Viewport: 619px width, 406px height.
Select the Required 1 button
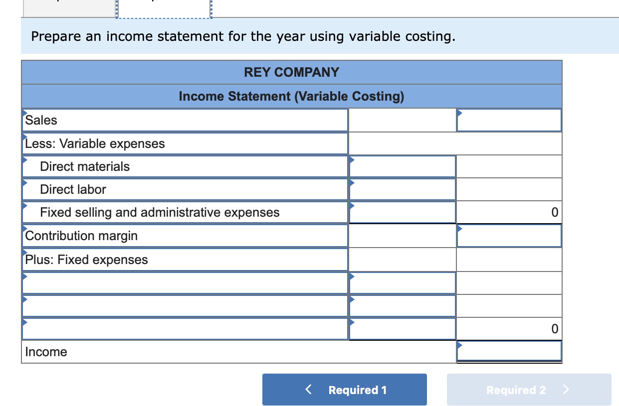[344, 390]
